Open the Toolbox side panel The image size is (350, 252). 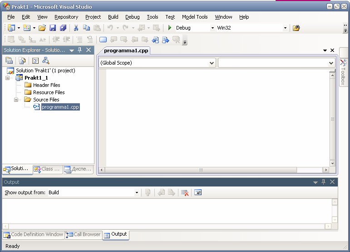pyautogui.click(x=343, y=72)
